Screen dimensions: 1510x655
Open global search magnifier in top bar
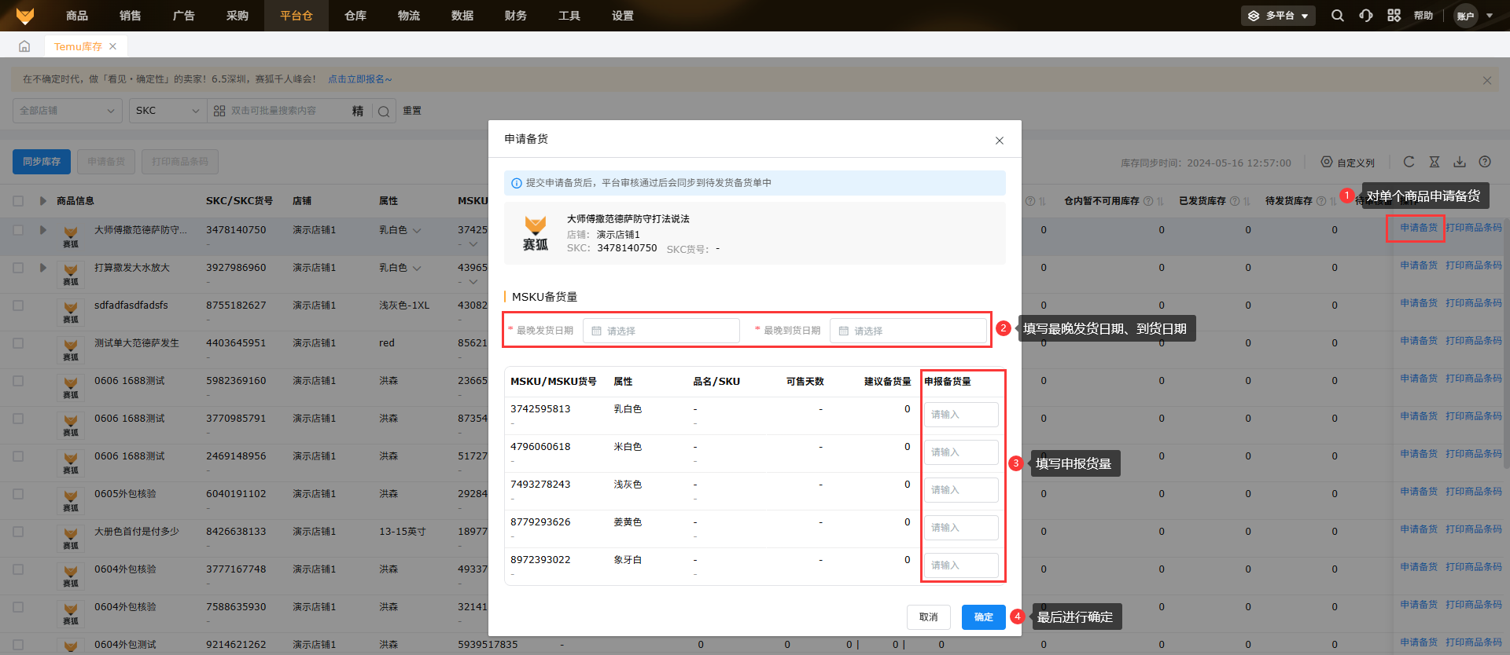click(x=1337, y=16)
